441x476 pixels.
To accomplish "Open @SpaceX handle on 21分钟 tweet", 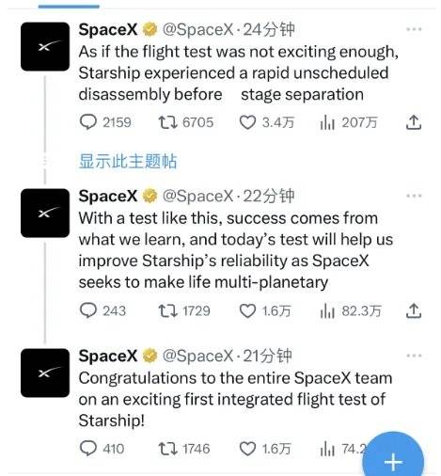I will [x=197, y=356].
